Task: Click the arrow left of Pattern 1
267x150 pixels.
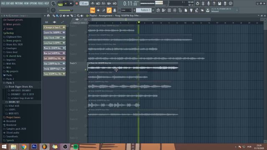Action: pos(134,10)
